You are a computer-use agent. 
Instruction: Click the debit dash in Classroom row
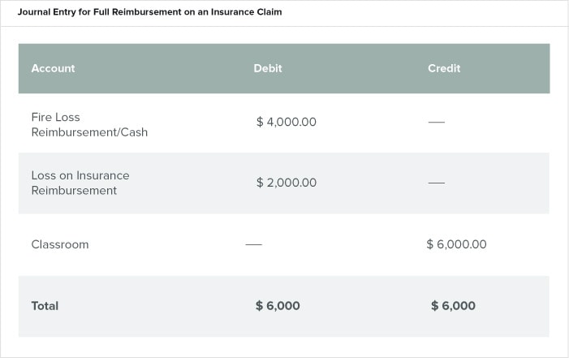(253, 244)
